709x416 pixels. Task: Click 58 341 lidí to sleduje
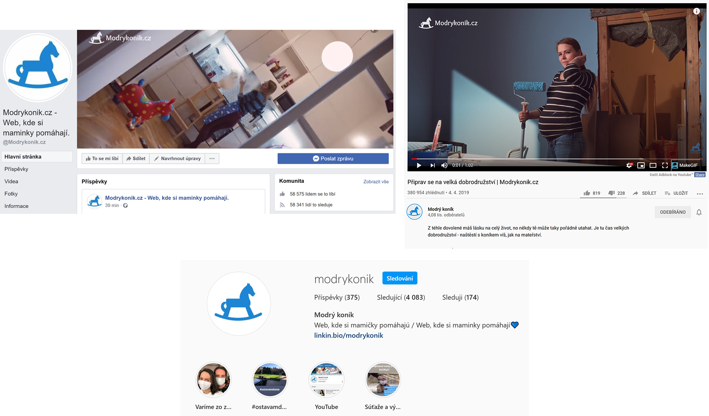pos(311,205)
